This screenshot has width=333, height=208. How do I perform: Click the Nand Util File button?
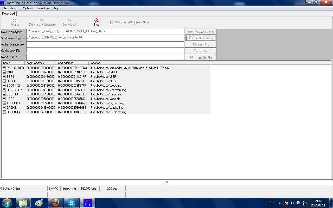201,57
